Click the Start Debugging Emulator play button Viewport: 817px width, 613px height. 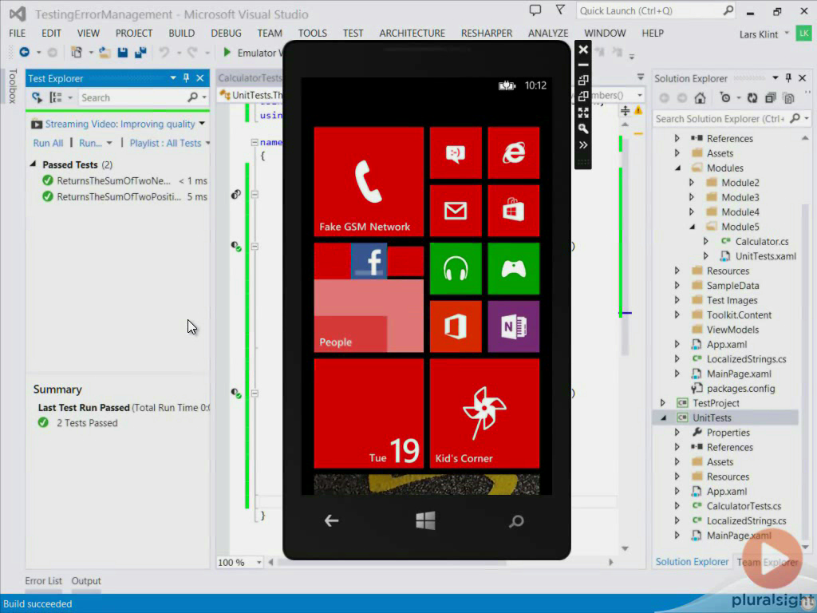point(227,52)
